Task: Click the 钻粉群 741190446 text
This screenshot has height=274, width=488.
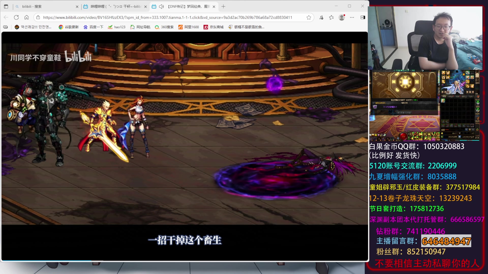Action: tap(410, 231)
